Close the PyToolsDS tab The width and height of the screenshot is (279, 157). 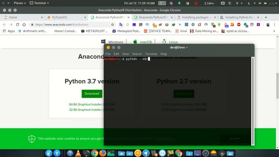85,17
